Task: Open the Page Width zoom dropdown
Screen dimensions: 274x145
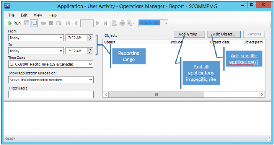Action: (166, 24)
